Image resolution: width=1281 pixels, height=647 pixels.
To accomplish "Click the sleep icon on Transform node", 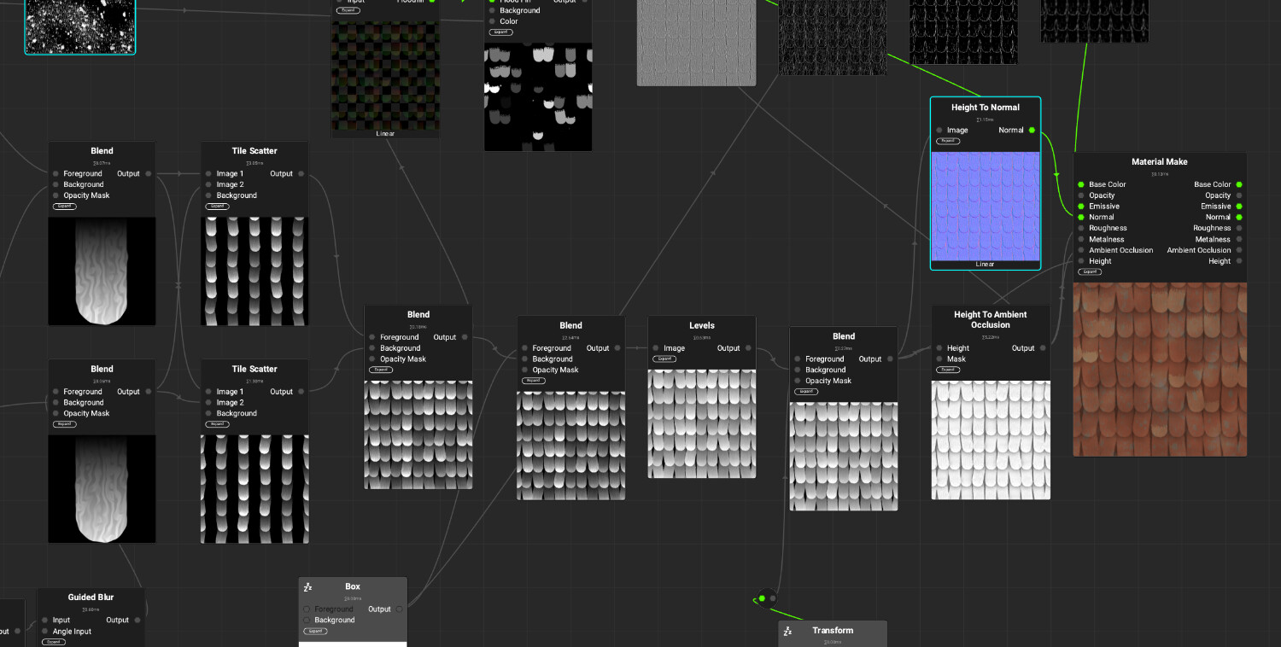I will pos(787,631).
